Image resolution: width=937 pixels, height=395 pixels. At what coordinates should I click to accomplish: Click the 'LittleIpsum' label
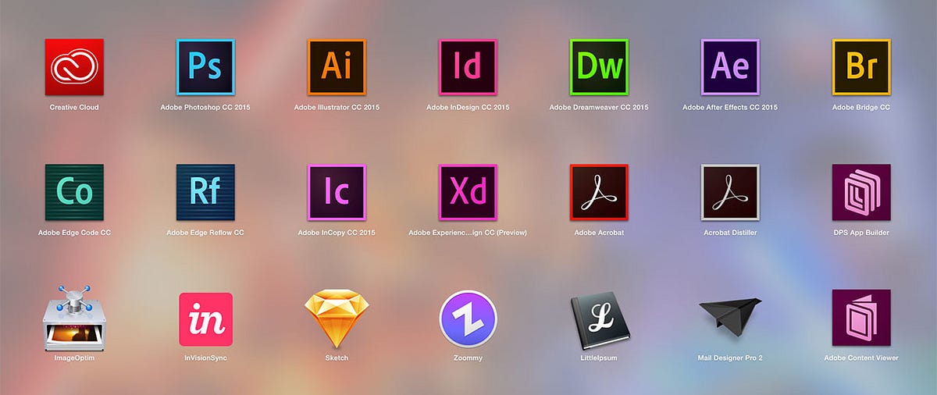(599, 358)
